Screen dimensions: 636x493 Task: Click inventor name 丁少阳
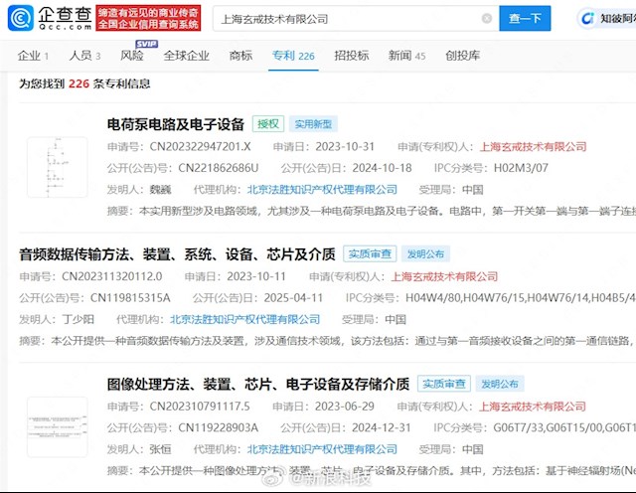click(78, 319)
